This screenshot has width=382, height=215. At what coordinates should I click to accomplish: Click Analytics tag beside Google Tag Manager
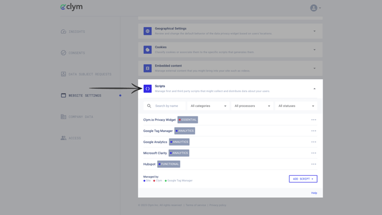click(185, 131)
